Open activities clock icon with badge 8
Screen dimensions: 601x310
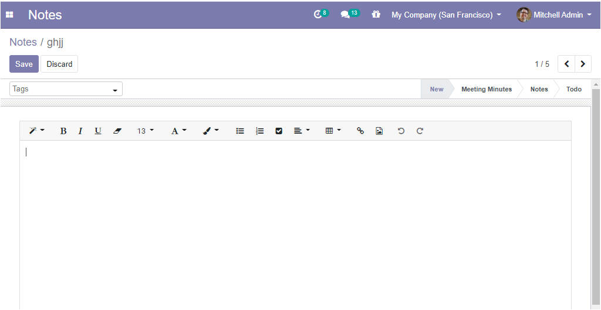pos(321,14)
